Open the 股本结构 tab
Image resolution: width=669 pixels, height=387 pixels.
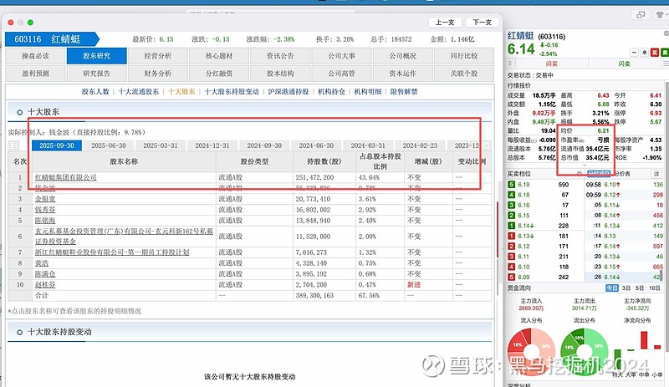(x=280, y=74)
